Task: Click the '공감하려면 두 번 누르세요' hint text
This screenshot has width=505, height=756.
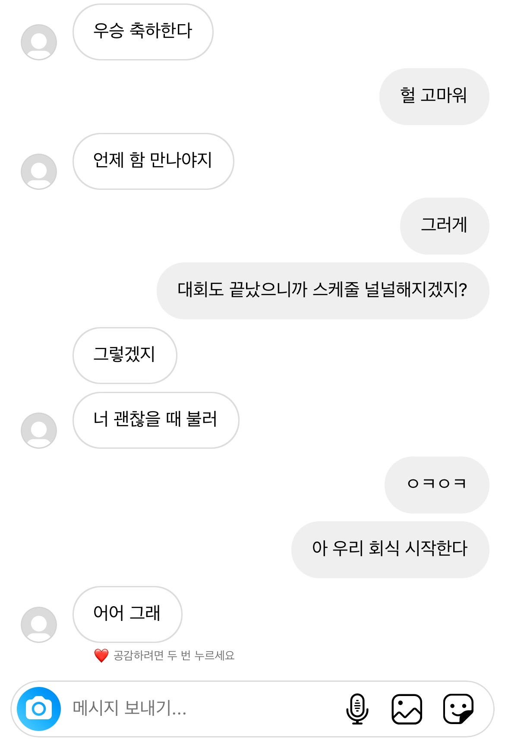Action: click(174, 656)
